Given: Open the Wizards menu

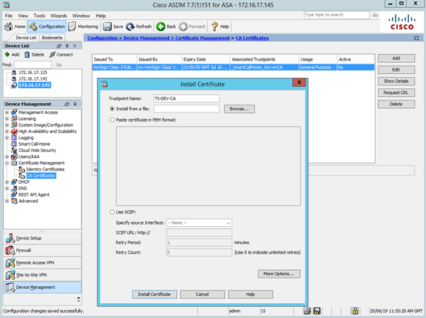Looking at the screenshot, I should tap(59, 15).
